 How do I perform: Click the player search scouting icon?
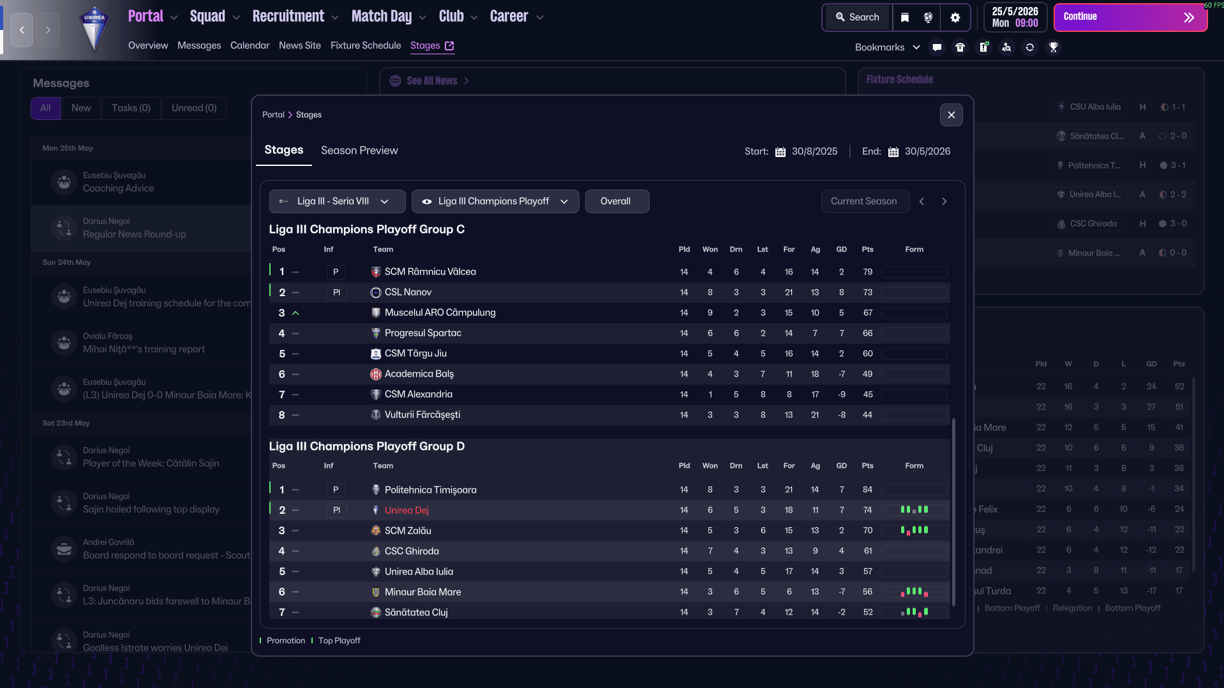click(1006, 47)
